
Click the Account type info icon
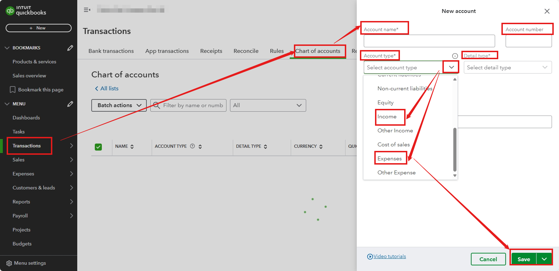click(455, 56)
